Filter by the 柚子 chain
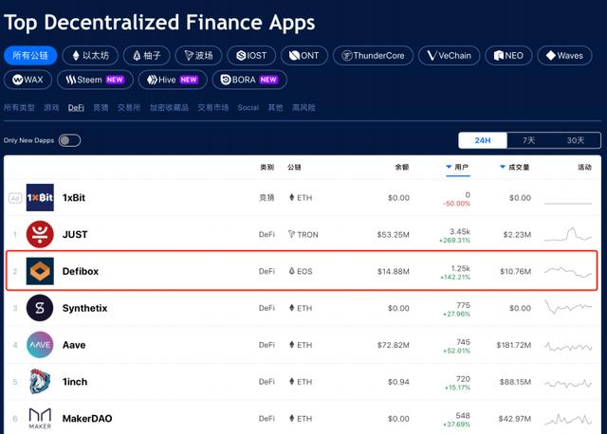607x434 pixels. (147, 55)
